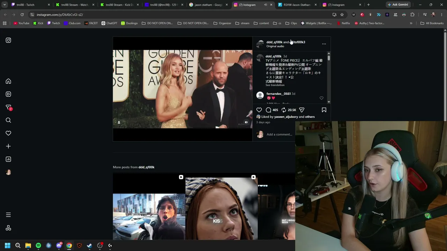Open the YouTube bookmark
This screenshot has height=251, width=447.
click(x=21, y=23)
